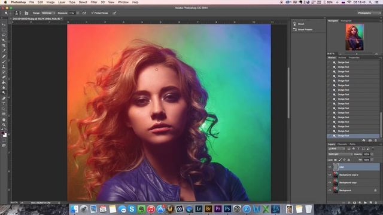Toggle lock image pixels brush icon
The image size is (383, 215).
coord(340,160)
